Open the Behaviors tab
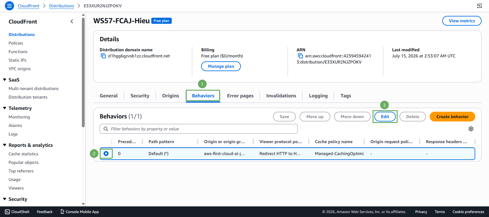The image size is (489, 217). coord(203,96)
